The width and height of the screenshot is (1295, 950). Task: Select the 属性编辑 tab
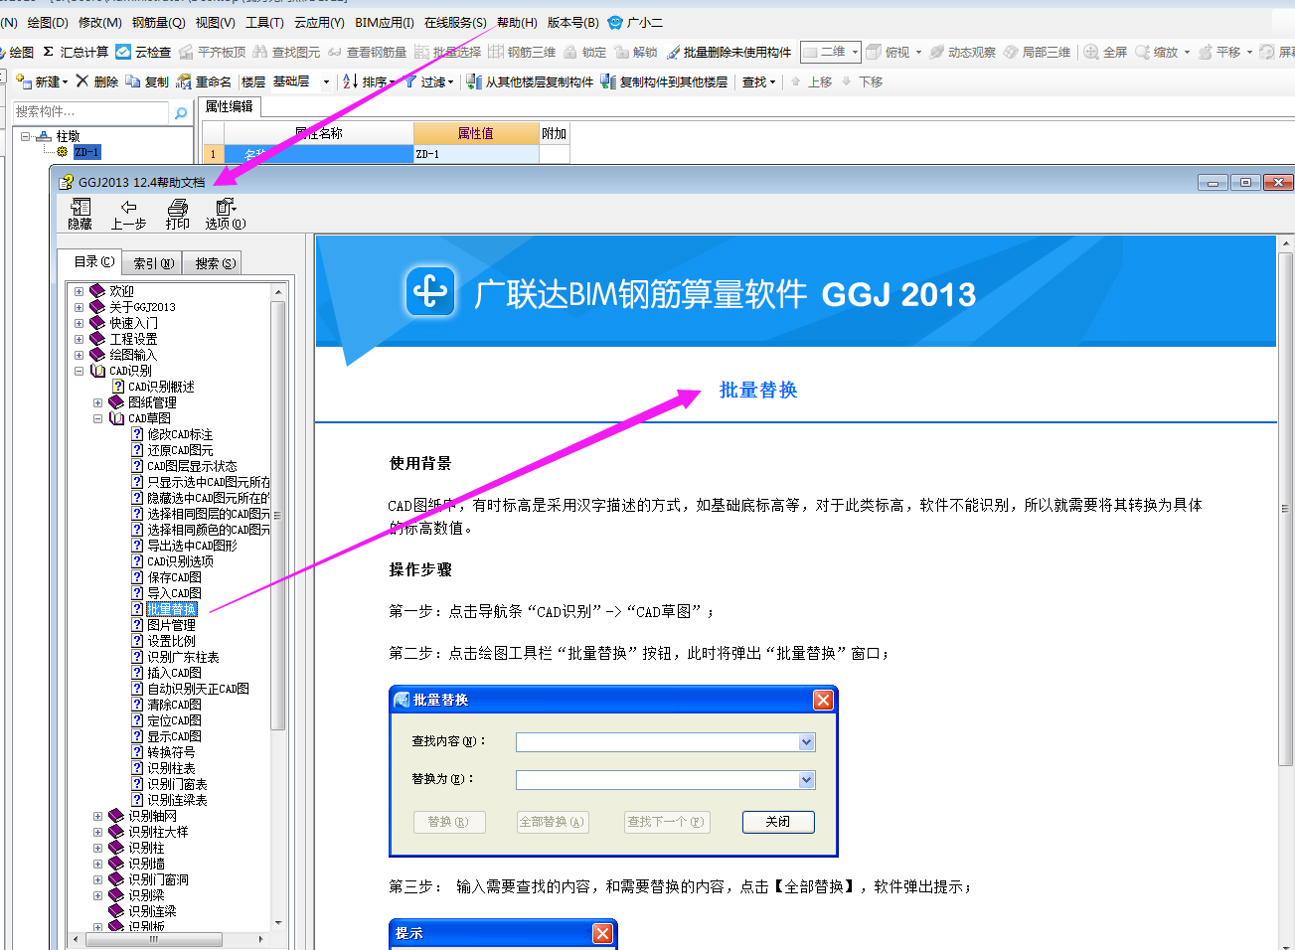click(230, 106)
